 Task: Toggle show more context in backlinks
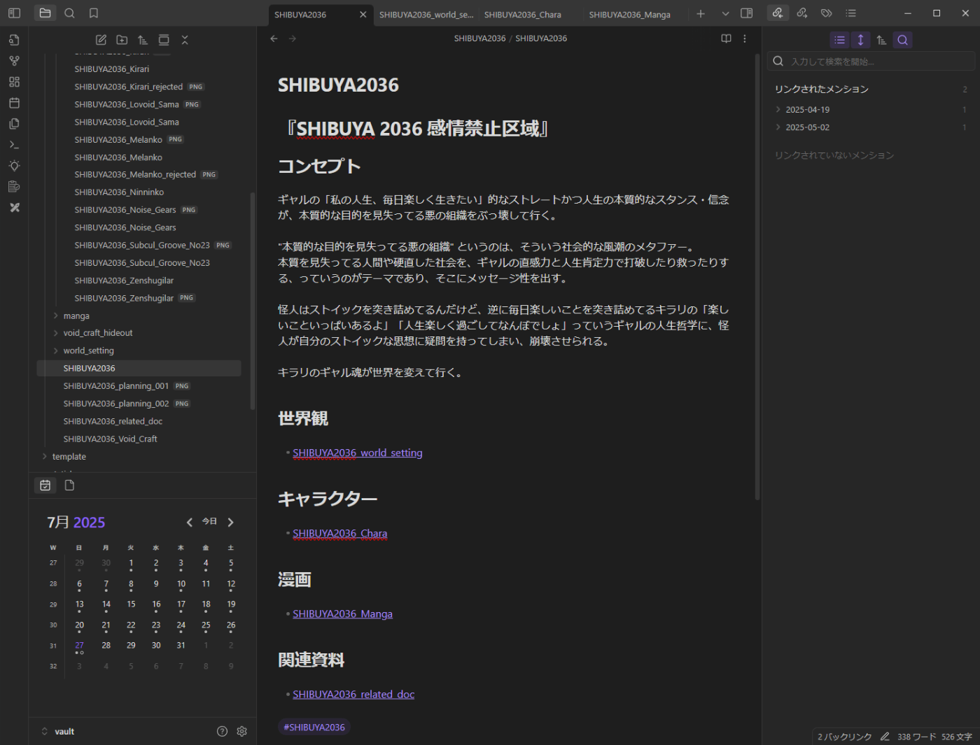coord(861,40)
